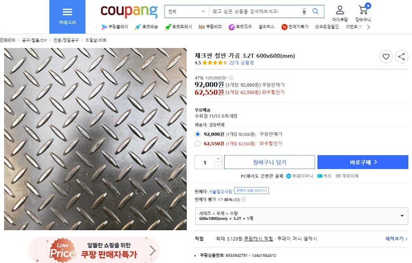Image resolution: width=412 pixels, height=263 pixels.
Task: Click the 바로구매 buy now button
Action: click(x=363, y=162)
